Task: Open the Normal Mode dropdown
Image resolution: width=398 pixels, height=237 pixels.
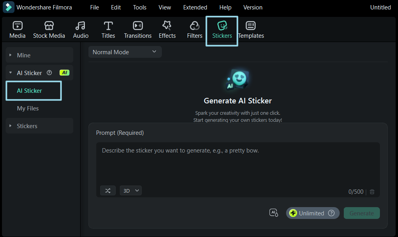Action: coord(125,52)
